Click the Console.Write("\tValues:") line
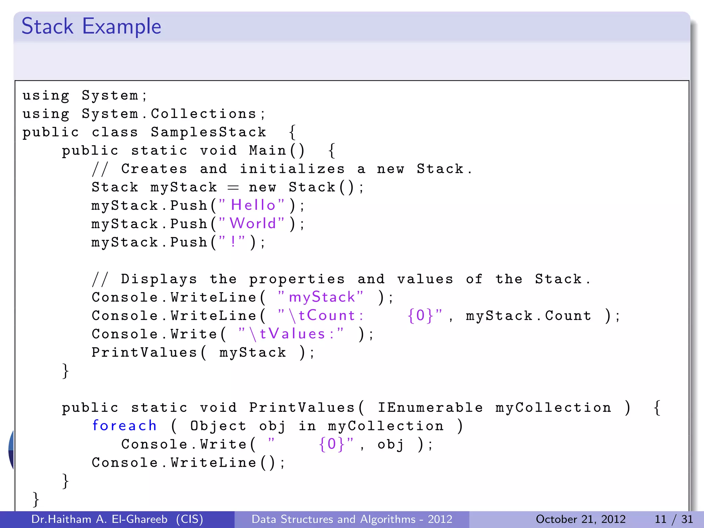Viewport: 704px width, 528px height. [x=233, y=334]
